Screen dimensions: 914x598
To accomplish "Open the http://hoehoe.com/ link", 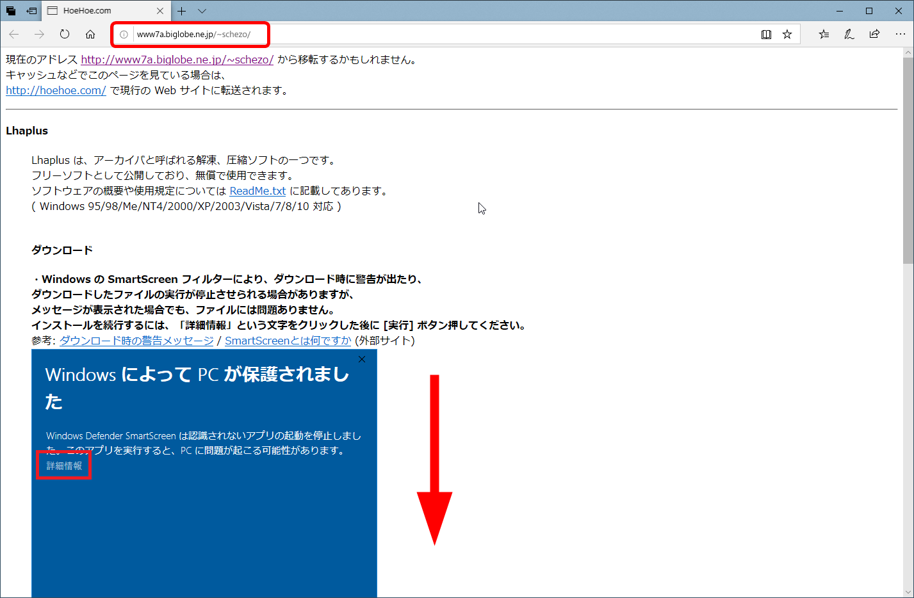I will (x=56, y=90).
